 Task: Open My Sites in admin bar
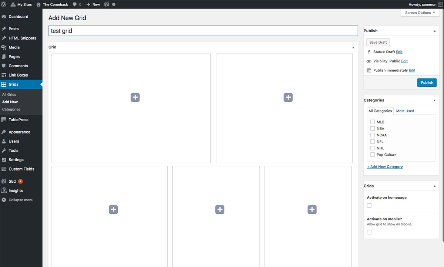coord(21,4)
